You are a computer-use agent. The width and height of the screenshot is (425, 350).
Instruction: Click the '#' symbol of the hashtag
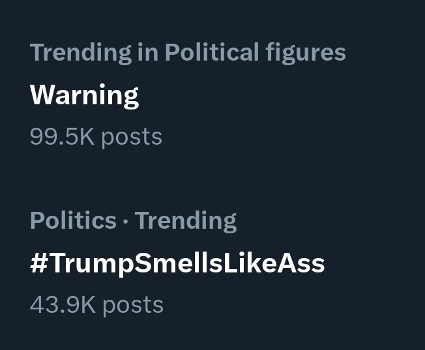tap(37, 263)
